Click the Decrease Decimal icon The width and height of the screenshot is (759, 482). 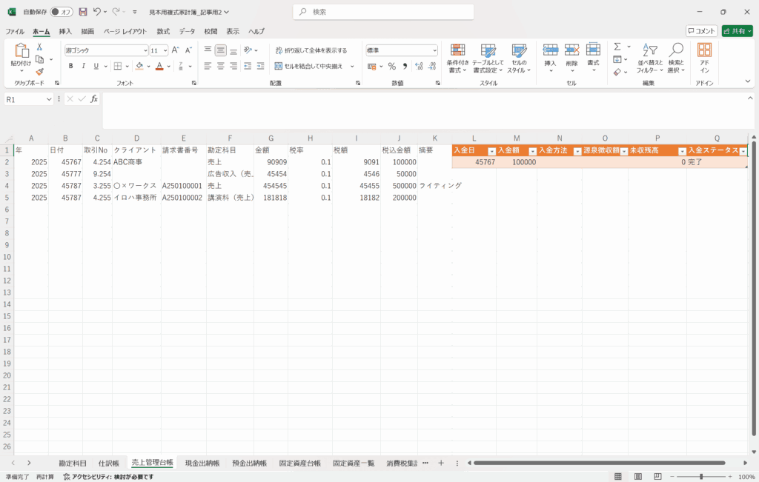432,66
